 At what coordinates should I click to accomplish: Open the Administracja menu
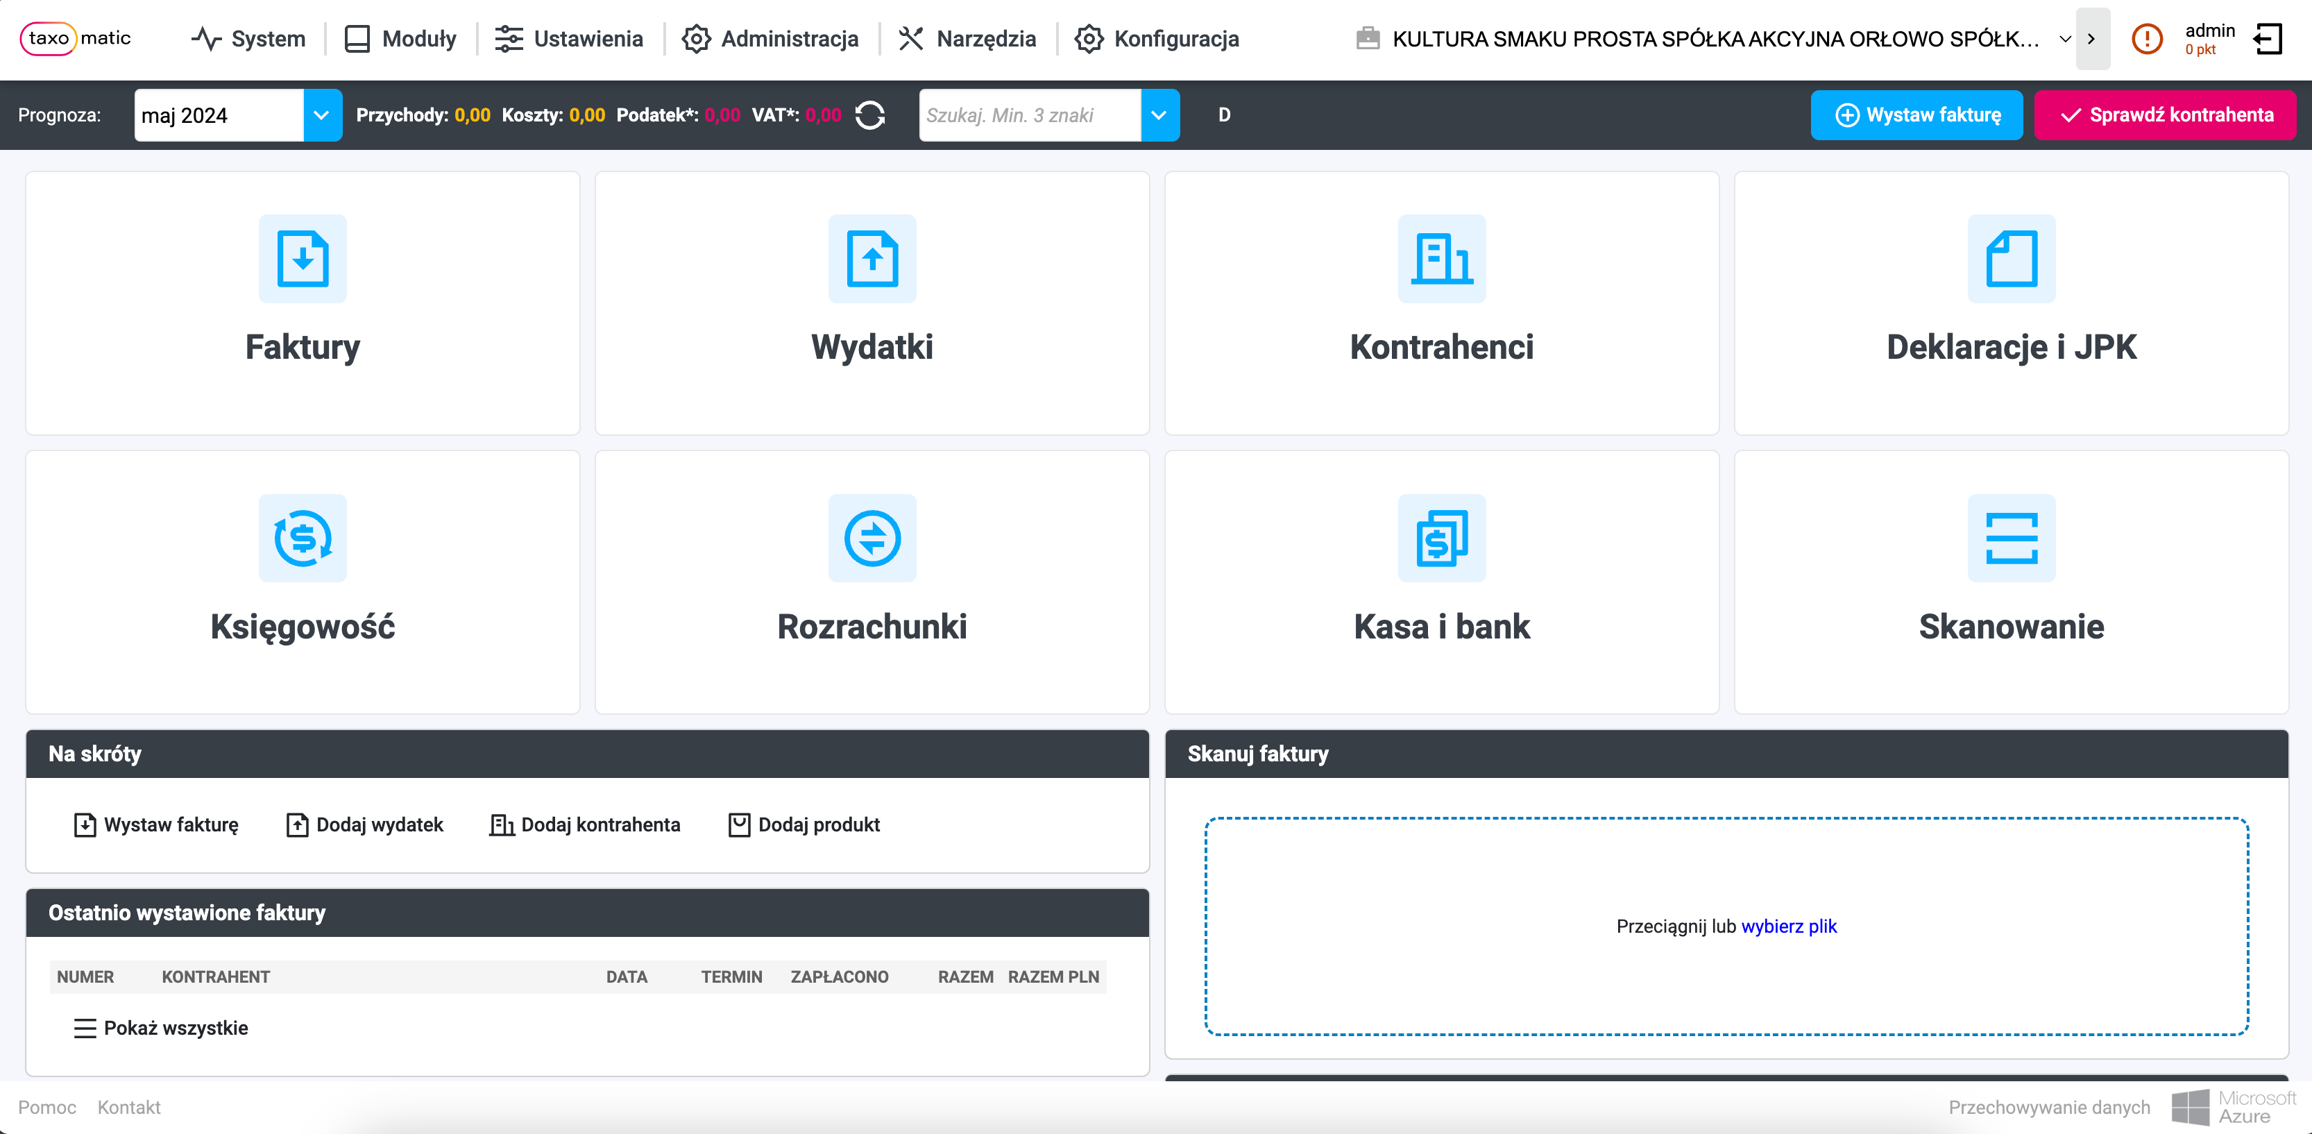[770, 39]
